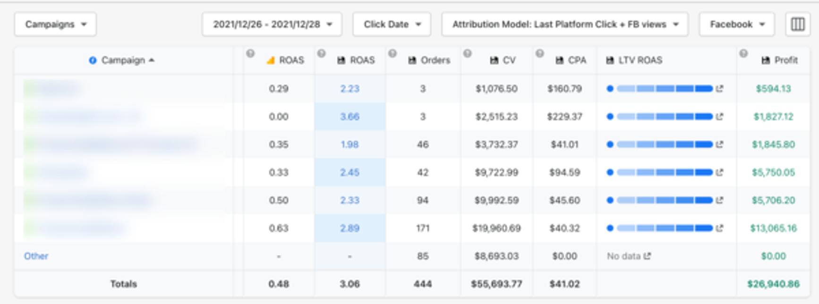Select the CPA value $160.79
The height and width of the screenshot is (304, 819).
tap(564, 89)
